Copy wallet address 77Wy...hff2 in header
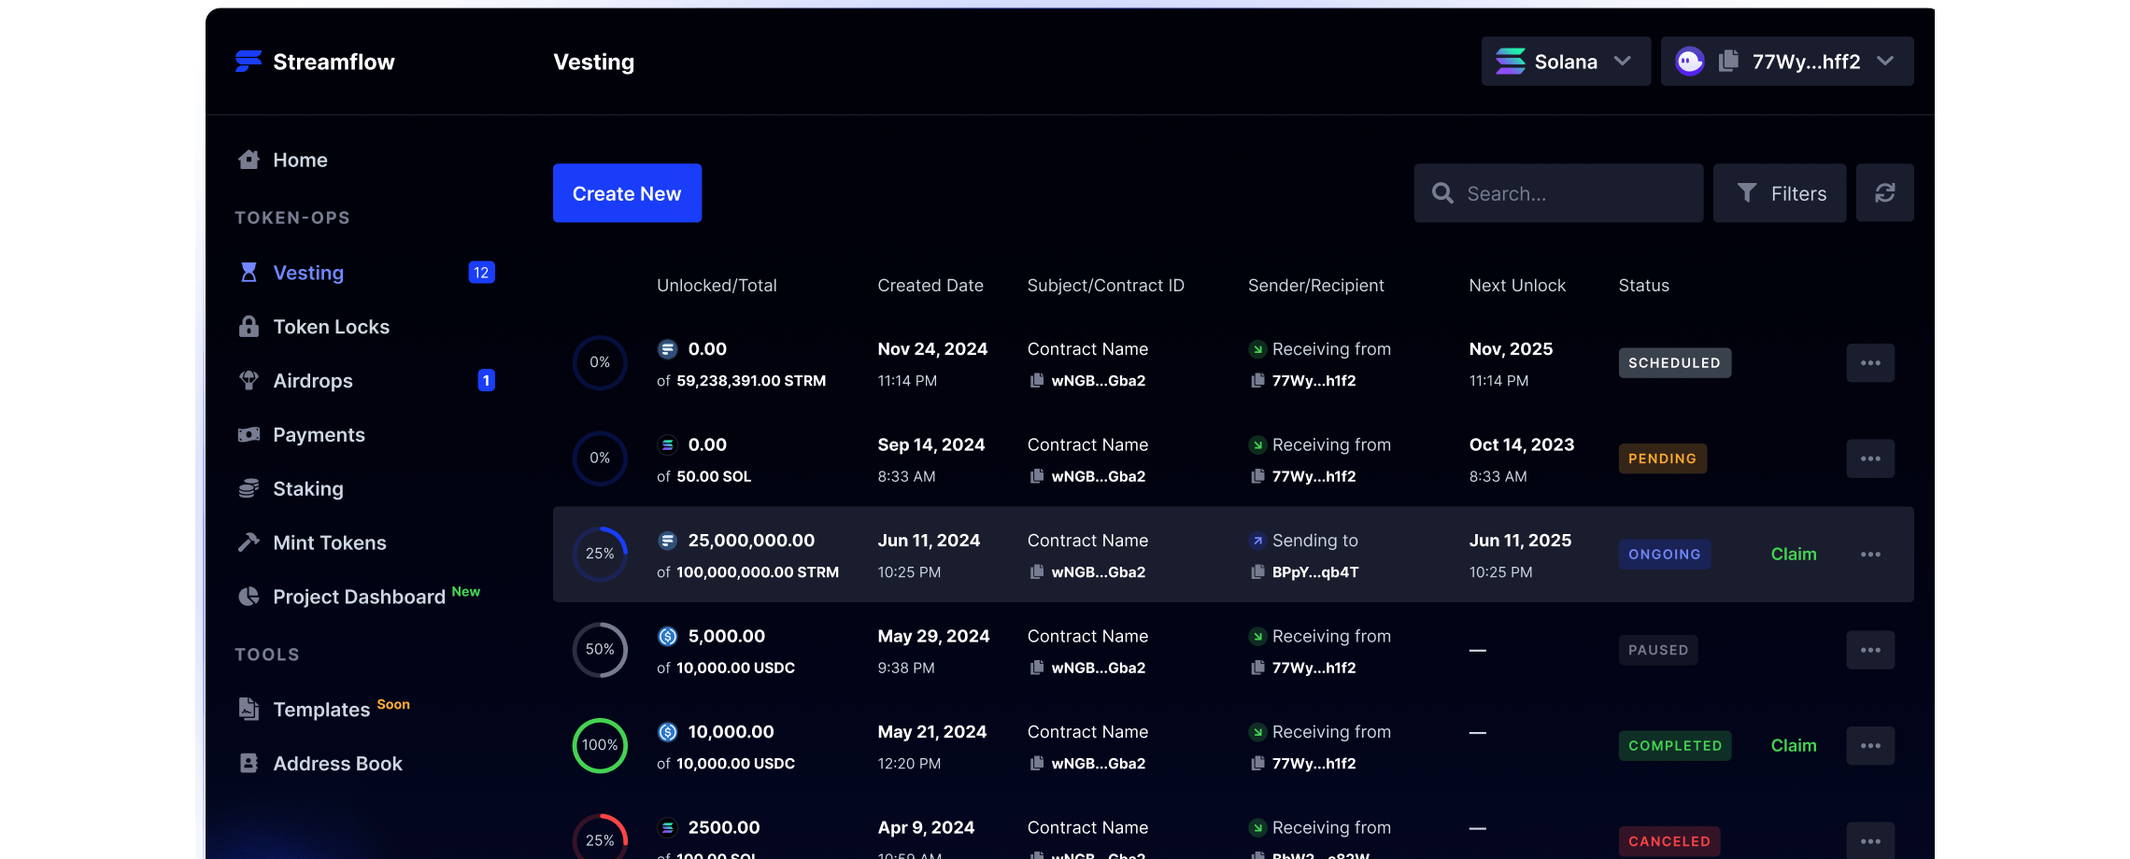2130x859 pixels. pyautogui.click(x=1728, y=62)
